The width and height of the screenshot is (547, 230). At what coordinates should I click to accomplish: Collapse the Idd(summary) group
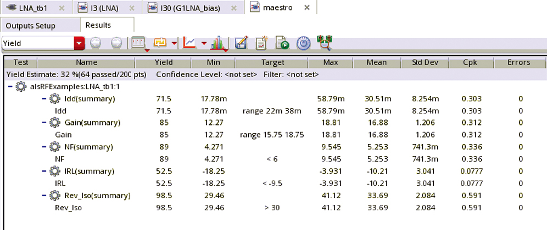(x=44, y=99)
